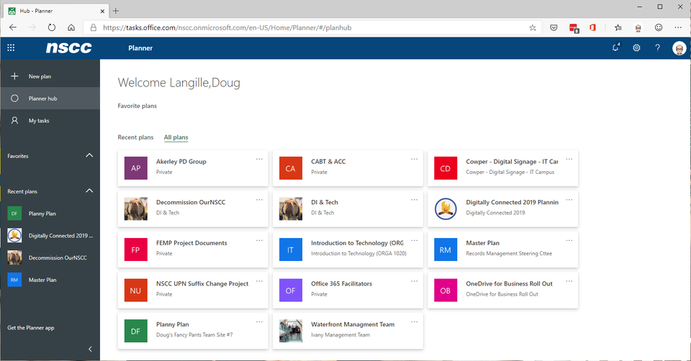Open more options for Akerley PD Group

(259, 159)
